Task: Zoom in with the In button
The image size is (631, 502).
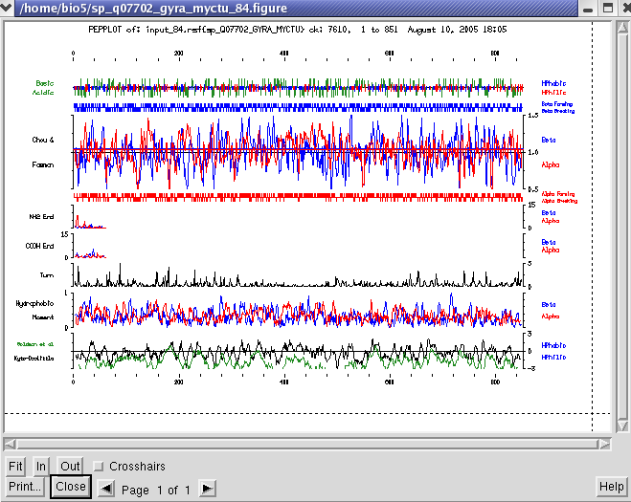Action: pos(41,467)
